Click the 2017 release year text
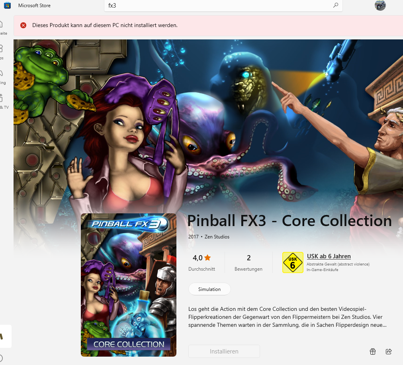This screenshot has height=365, width=403. pyautogui.click(x=193, y=237)
